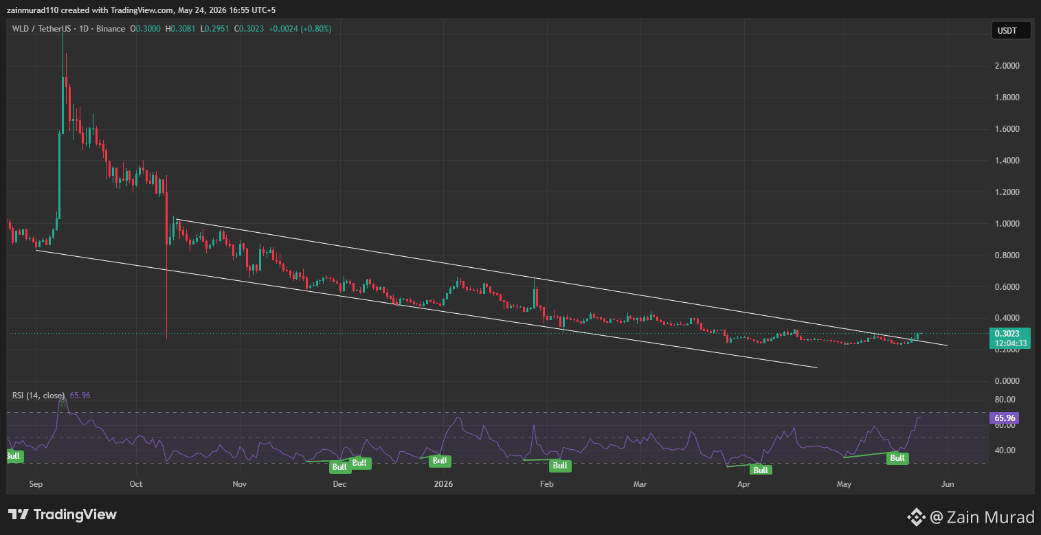1041x535 pixels.
Task: Click the TradingView logo at the bottom
Action: (x=63, y=514)
